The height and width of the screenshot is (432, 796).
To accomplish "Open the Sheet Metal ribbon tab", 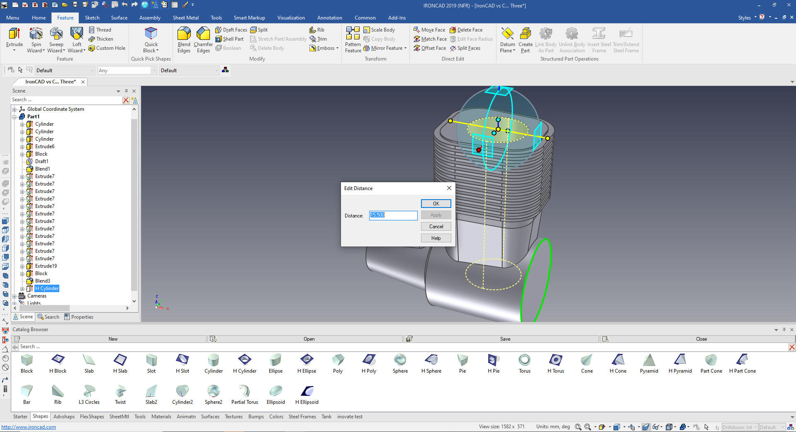I will click(x=185, y=18).
